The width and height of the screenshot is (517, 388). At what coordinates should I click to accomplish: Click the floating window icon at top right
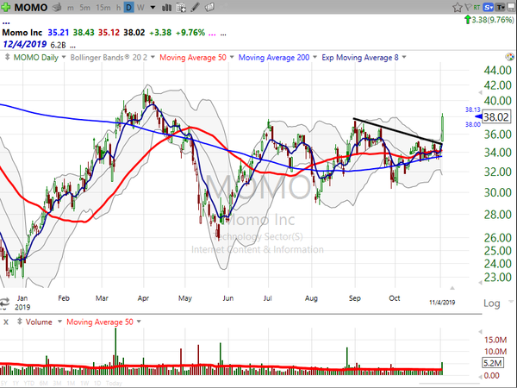point(511,7)
